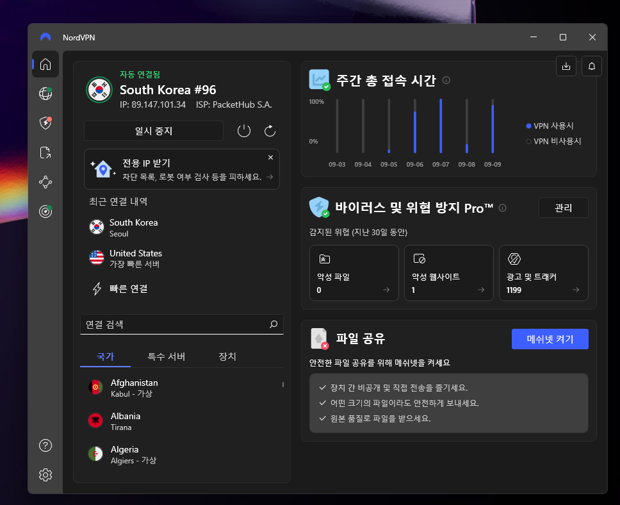The image size is (620, 505).
Task: Select 빠른 연결 quick connect
Action: pos(129,289)
